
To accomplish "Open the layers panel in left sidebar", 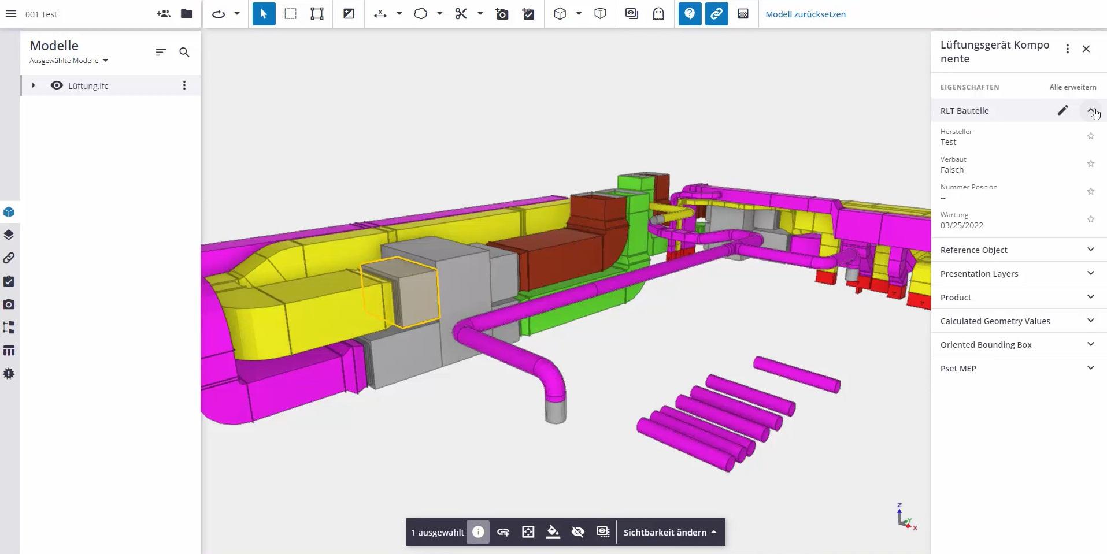I will [x=9, y=235].
